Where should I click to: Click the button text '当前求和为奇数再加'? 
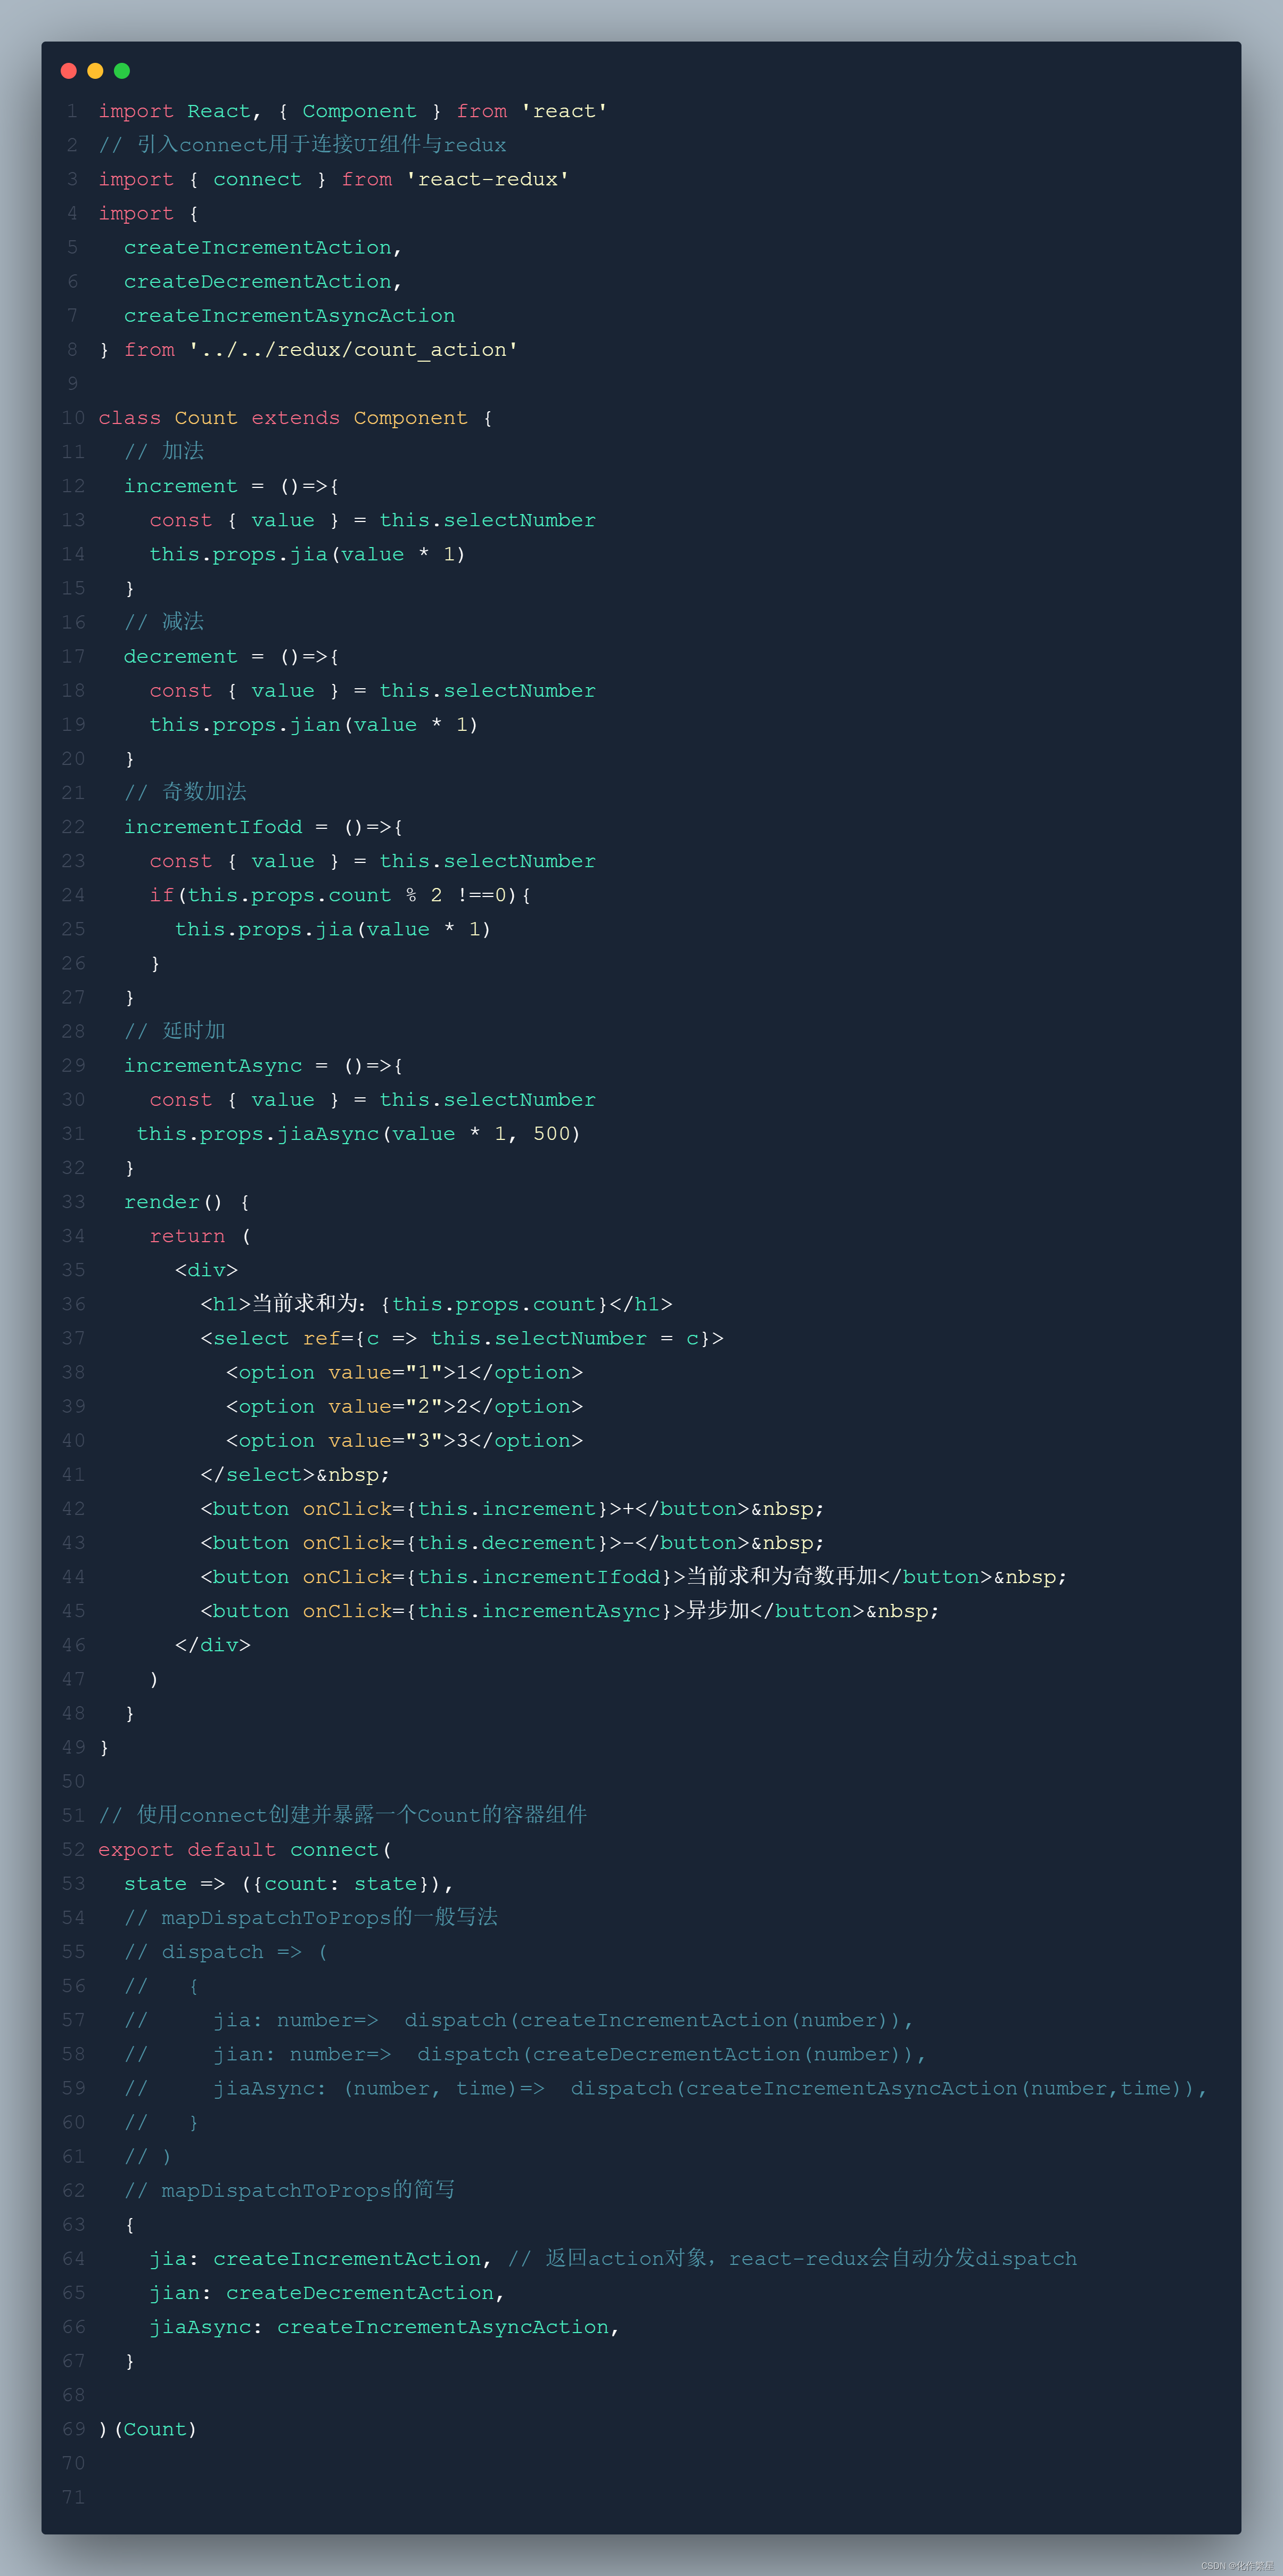coord(783,1576)
